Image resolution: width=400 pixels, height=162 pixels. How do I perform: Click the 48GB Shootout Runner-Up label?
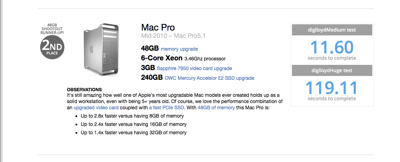pyautogui.click(x=52, y=29)
